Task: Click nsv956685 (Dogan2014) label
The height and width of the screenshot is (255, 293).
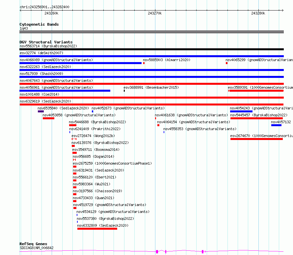Action: click(x=93, y=156)
